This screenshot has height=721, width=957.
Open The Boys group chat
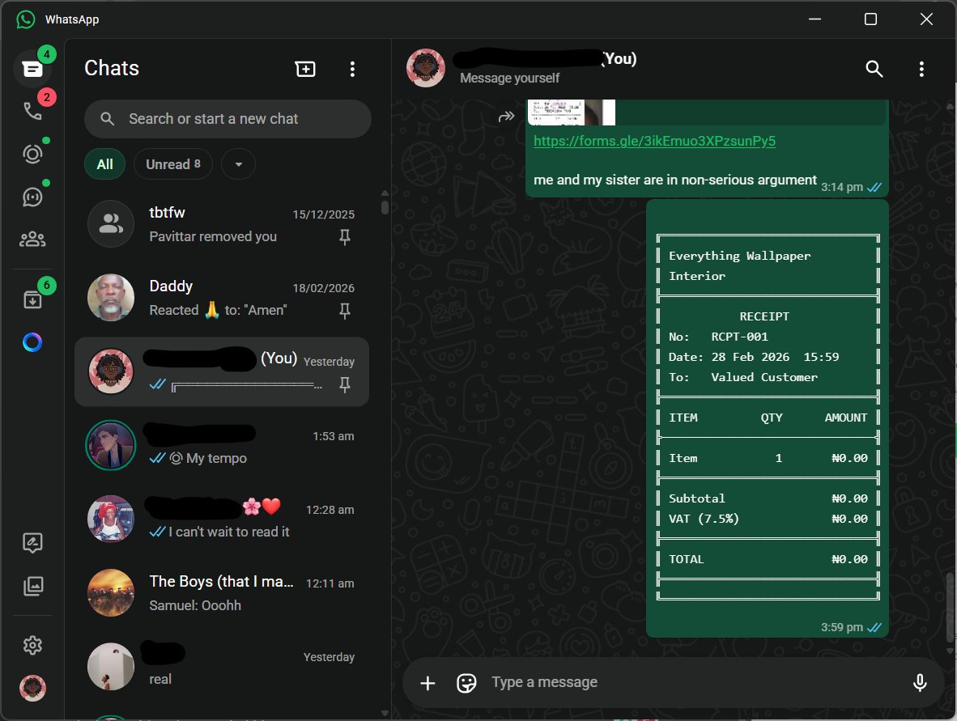point(222,593)
